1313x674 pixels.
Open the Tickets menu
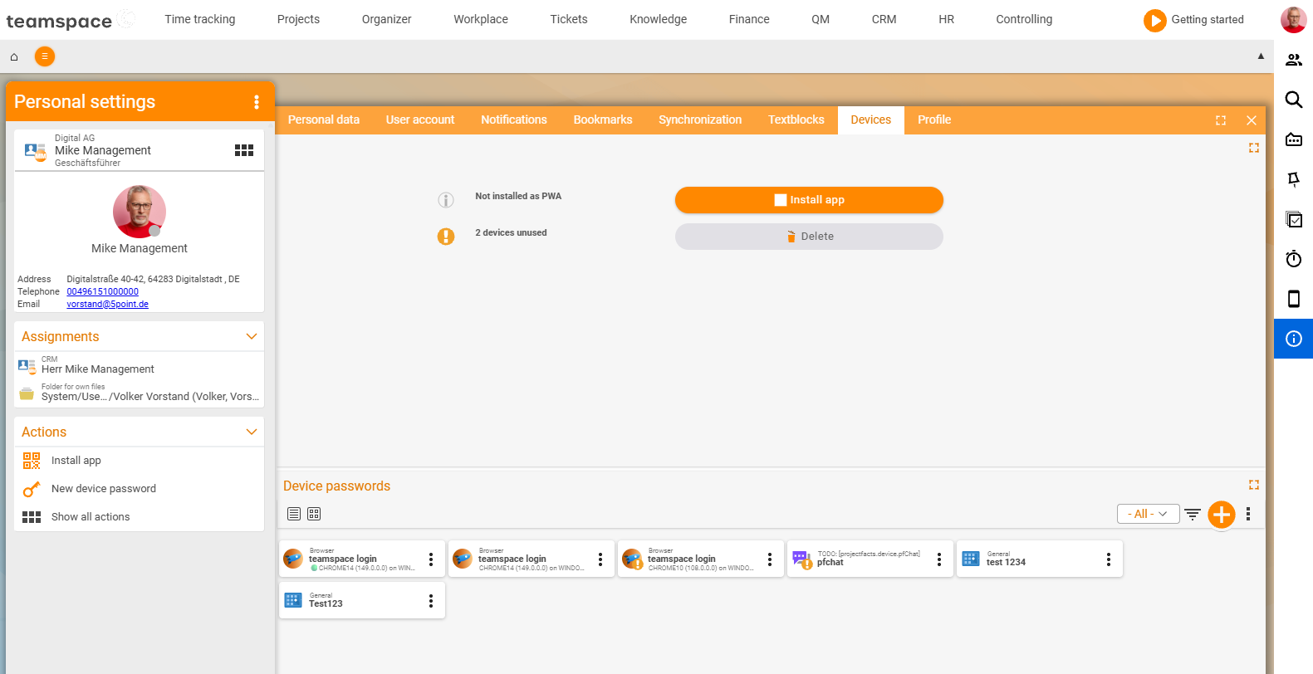[x=568, y=19]
